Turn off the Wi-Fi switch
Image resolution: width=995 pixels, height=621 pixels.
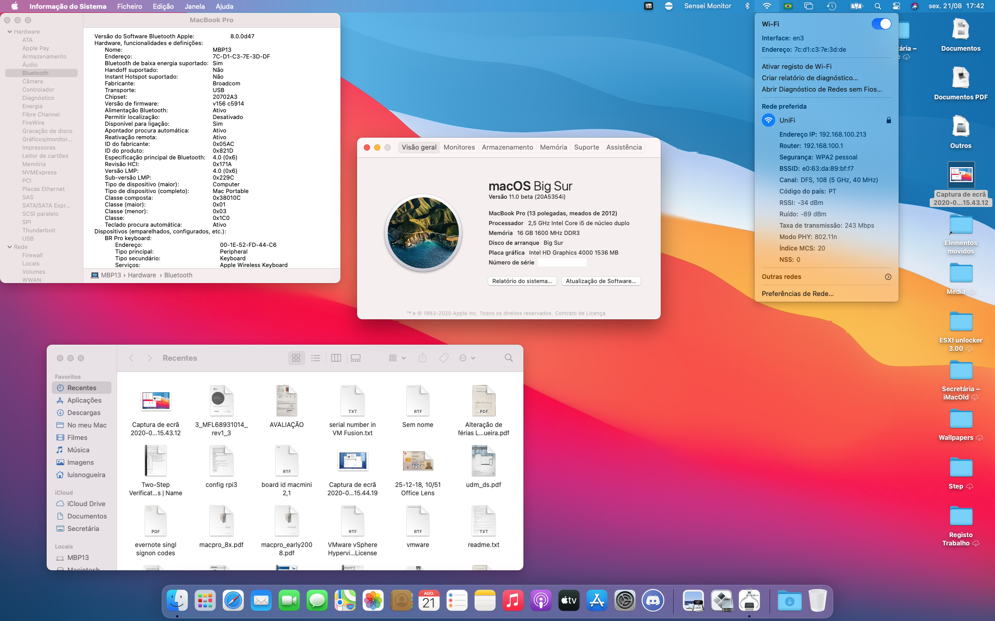pyautogui.click(x=881, y=24)
